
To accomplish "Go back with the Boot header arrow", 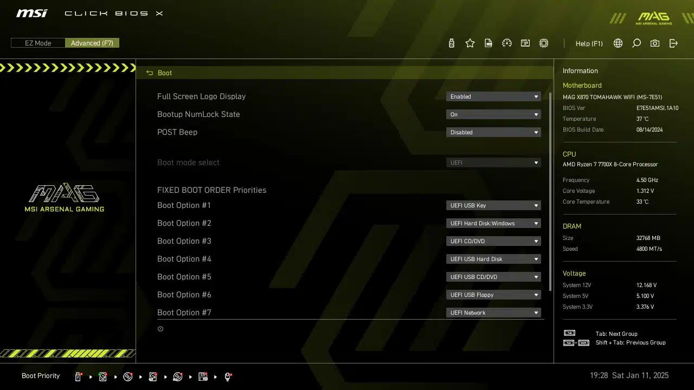I will click(x=150, y=73).
